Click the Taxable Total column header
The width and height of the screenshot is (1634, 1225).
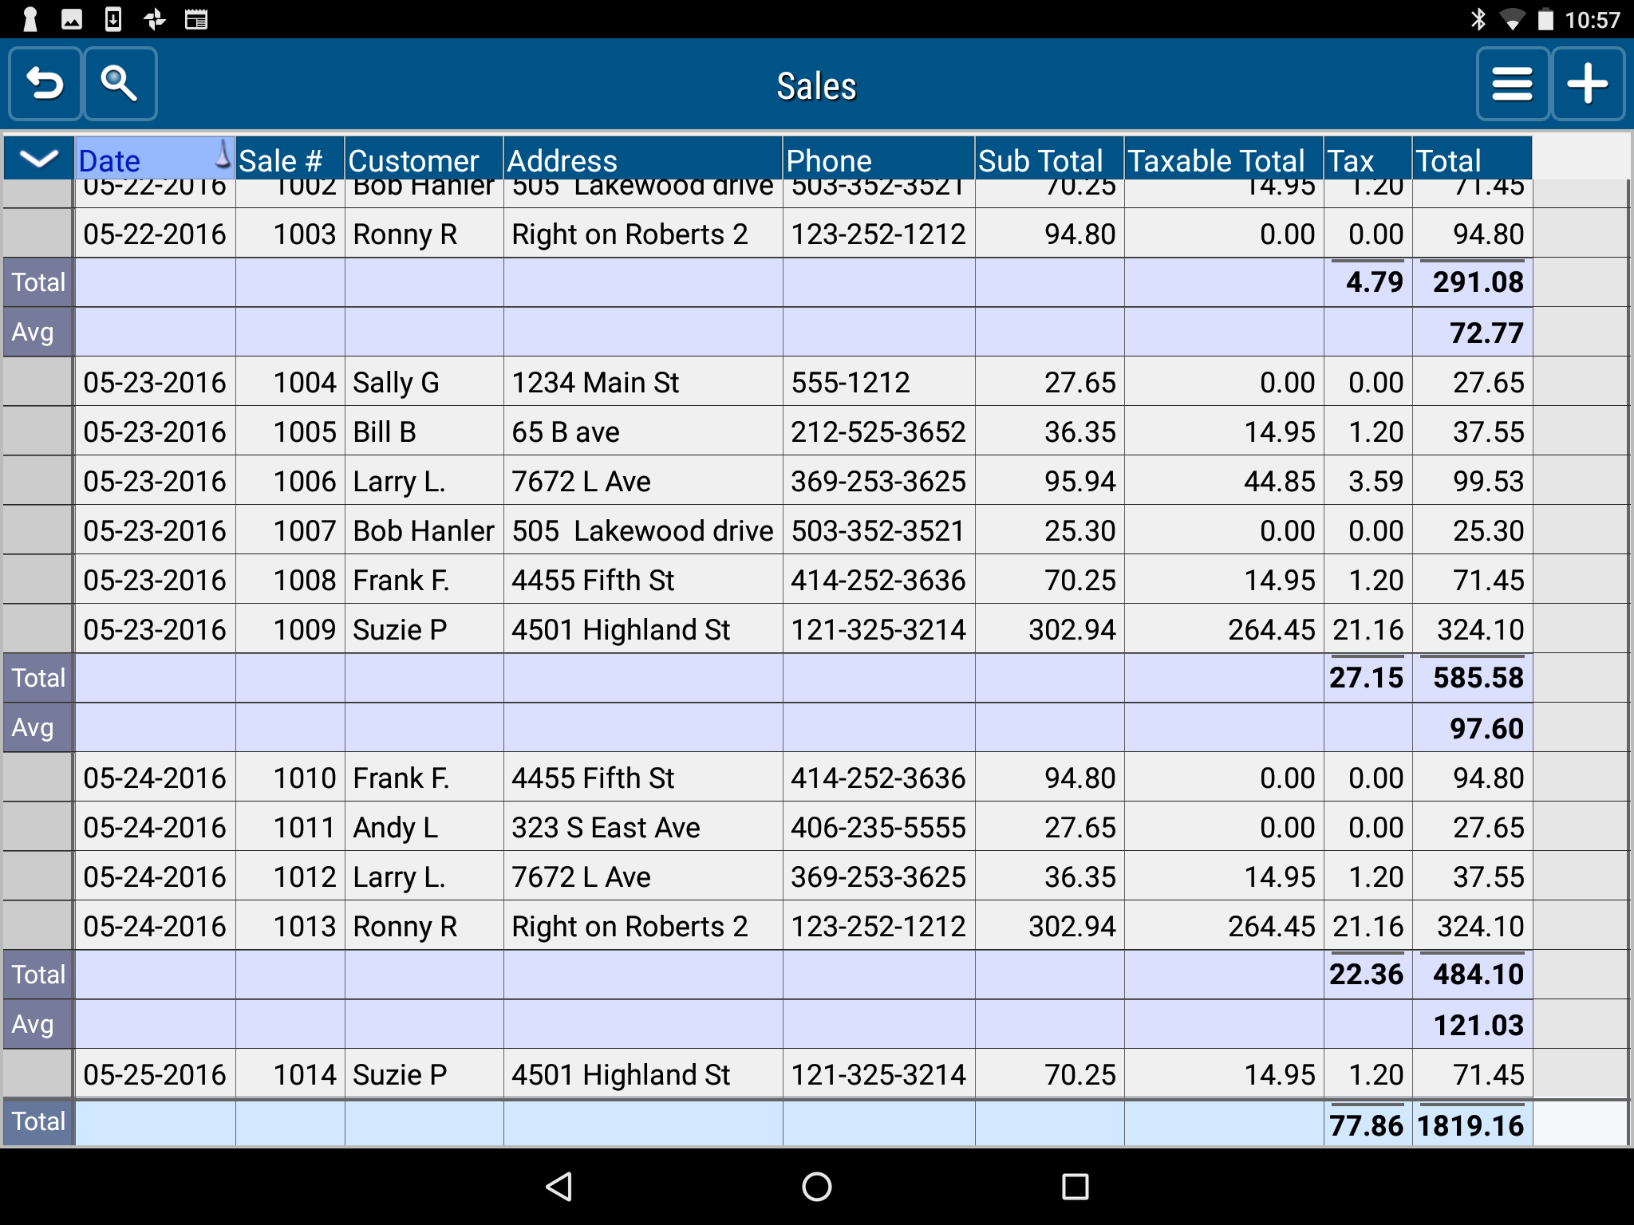(x=1224, y=158)
